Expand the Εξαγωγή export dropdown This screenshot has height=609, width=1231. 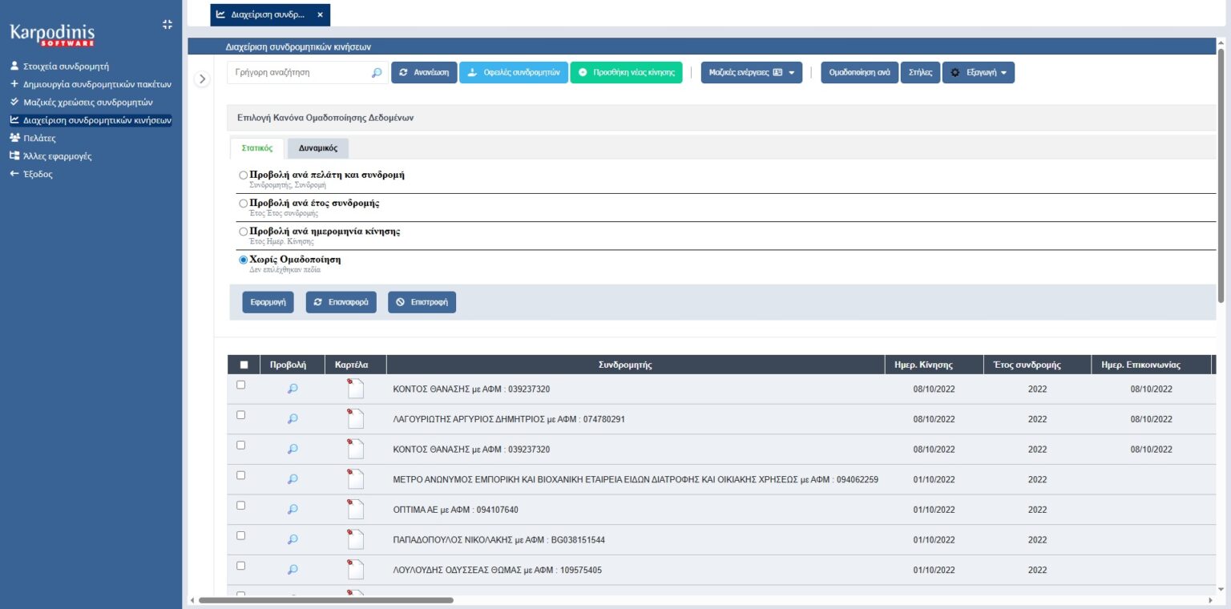(978, 73)
